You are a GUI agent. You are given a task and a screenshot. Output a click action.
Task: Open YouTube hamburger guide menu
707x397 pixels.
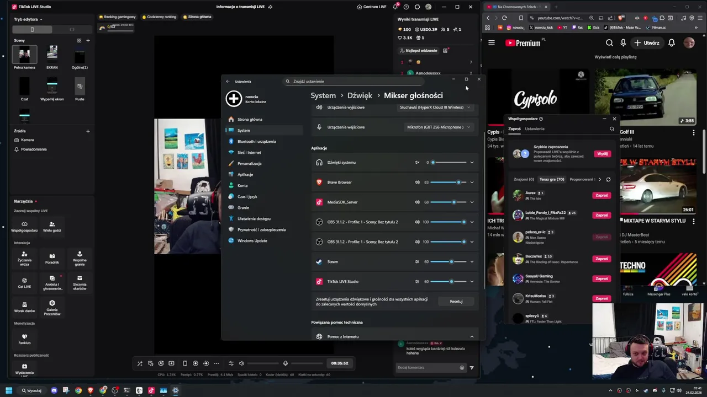click(491, 42)
